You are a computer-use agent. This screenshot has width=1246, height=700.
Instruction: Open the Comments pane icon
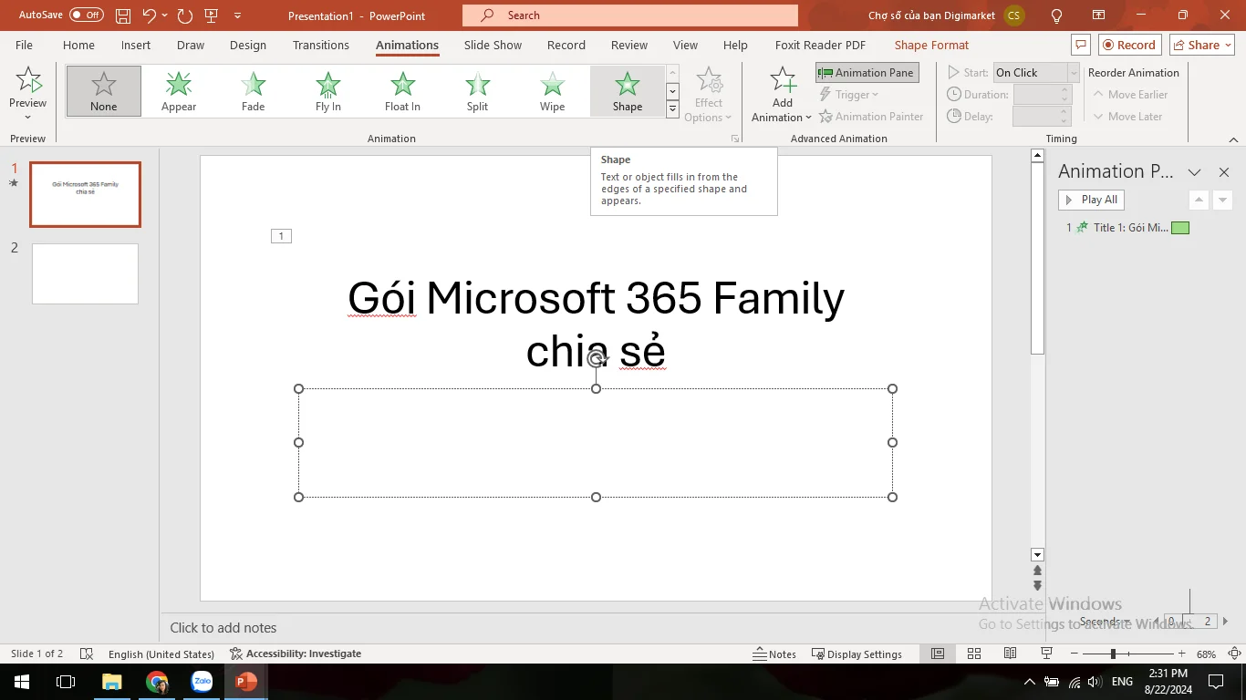click(x=1081, y=45)
